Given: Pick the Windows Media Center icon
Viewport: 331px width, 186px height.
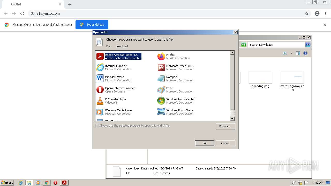Looking at the screenshot, I should coord(161,101).
